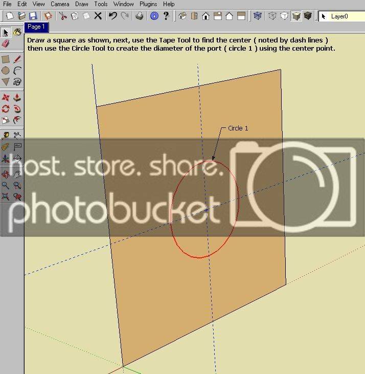Switch to Back view icon
The height and width of the screenshot is (374, 365).
click(x=229, y=16)
